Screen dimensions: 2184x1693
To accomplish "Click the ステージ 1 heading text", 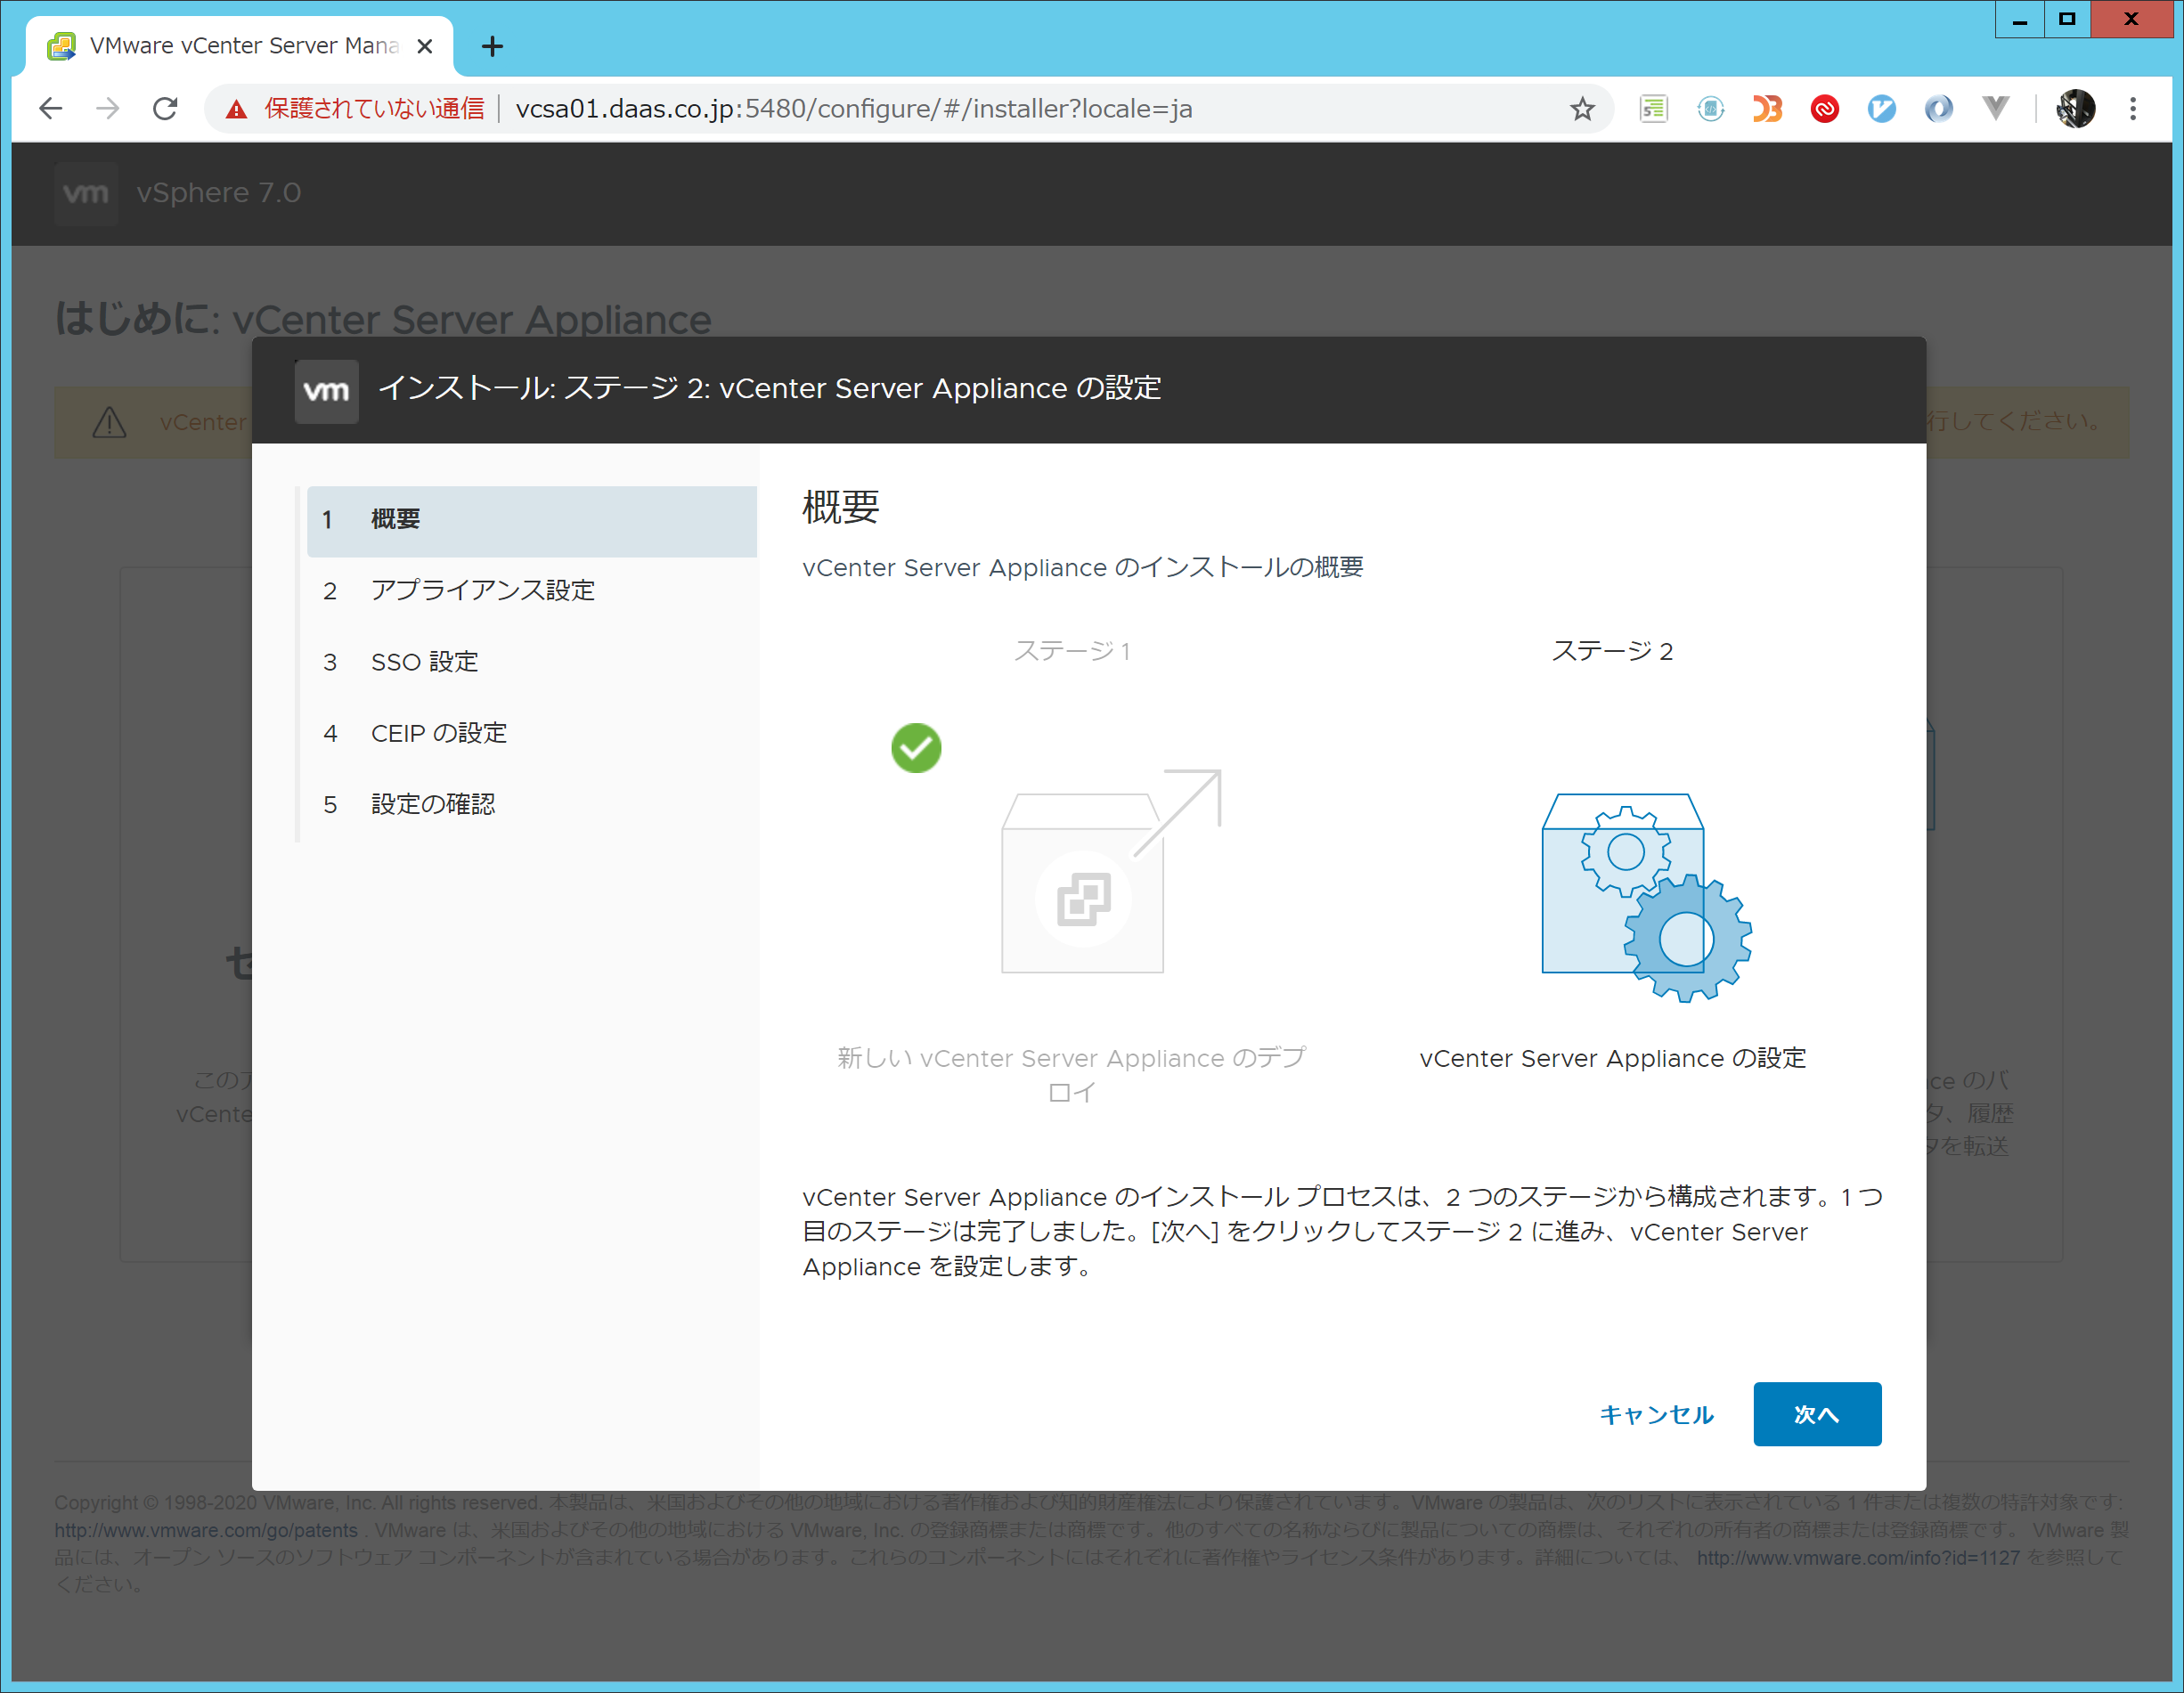I will click(x=1072, y=651).
